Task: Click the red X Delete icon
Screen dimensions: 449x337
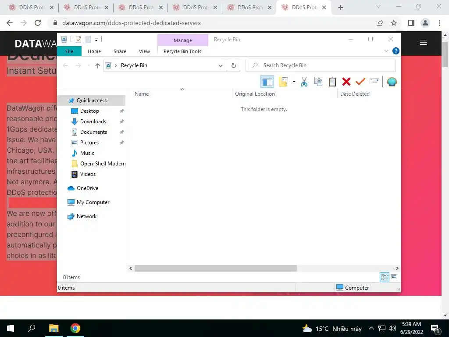Action: pyautogui.click(x=346, y=82)
